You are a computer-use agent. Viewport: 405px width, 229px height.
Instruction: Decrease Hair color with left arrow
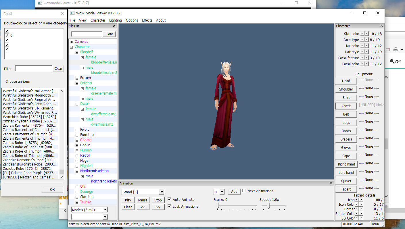point(362,46)
